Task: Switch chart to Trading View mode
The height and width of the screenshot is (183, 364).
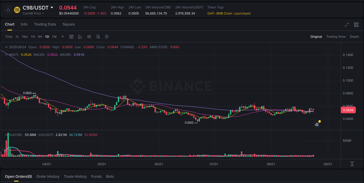Action: point(336,37)
